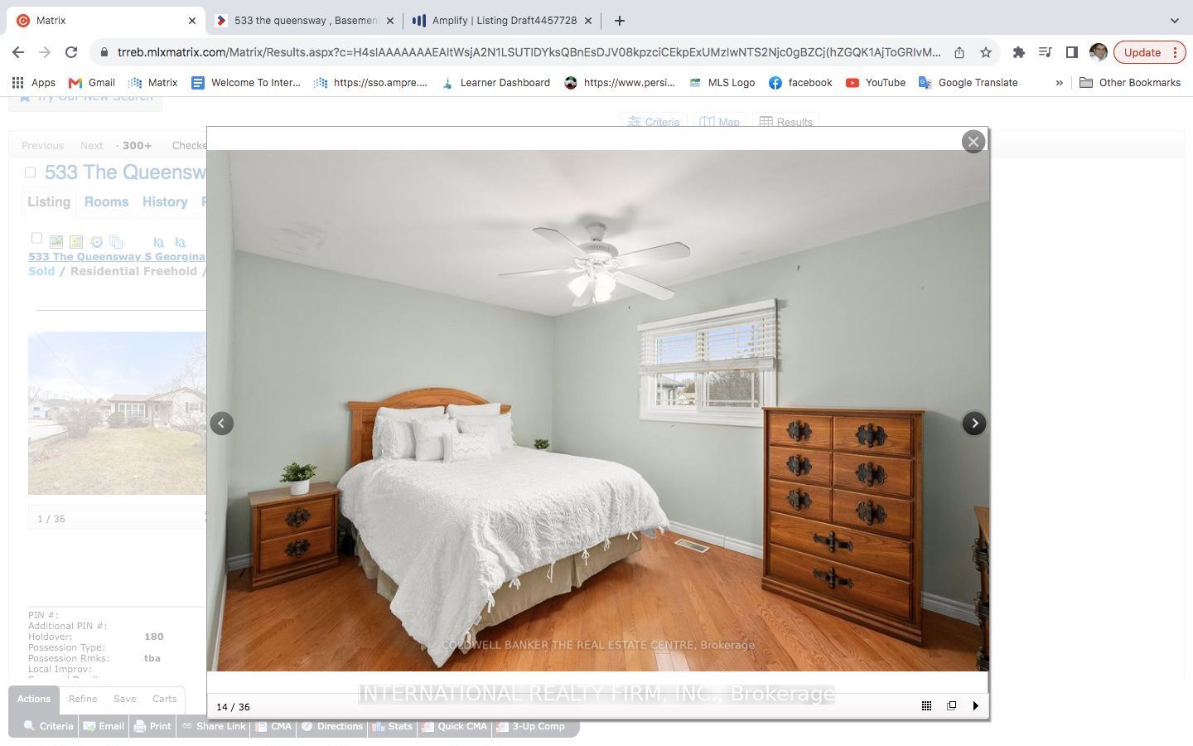Open the Apps bookmark shortcut
Viewport: 1193px width, 746px height.
pos(34,83)
